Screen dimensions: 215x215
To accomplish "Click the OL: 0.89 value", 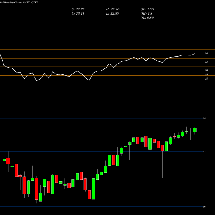I will [147, 18].
